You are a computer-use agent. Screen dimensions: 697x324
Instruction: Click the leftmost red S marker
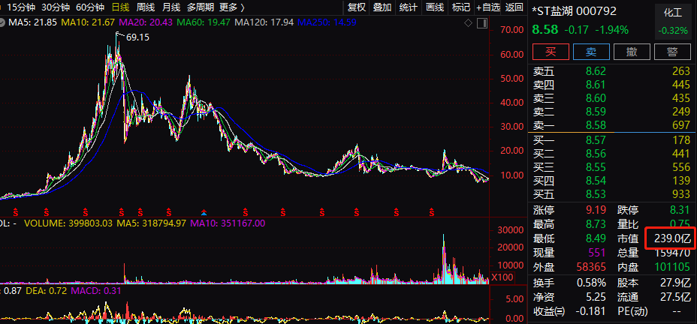[x=15, y=211]
